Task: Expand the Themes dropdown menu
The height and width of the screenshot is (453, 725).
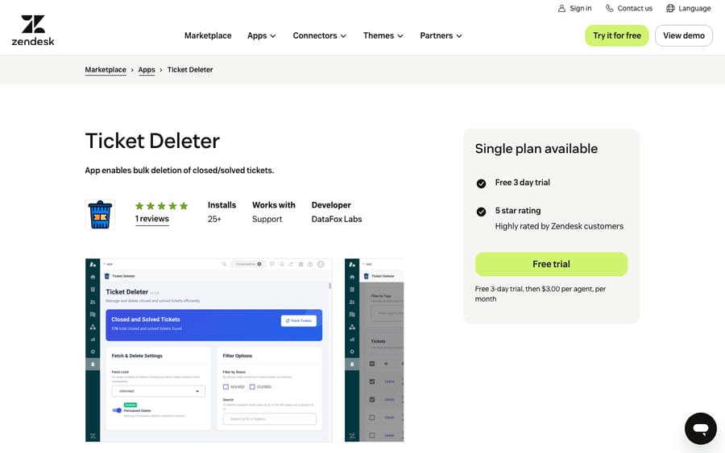Action: [383, 35]
